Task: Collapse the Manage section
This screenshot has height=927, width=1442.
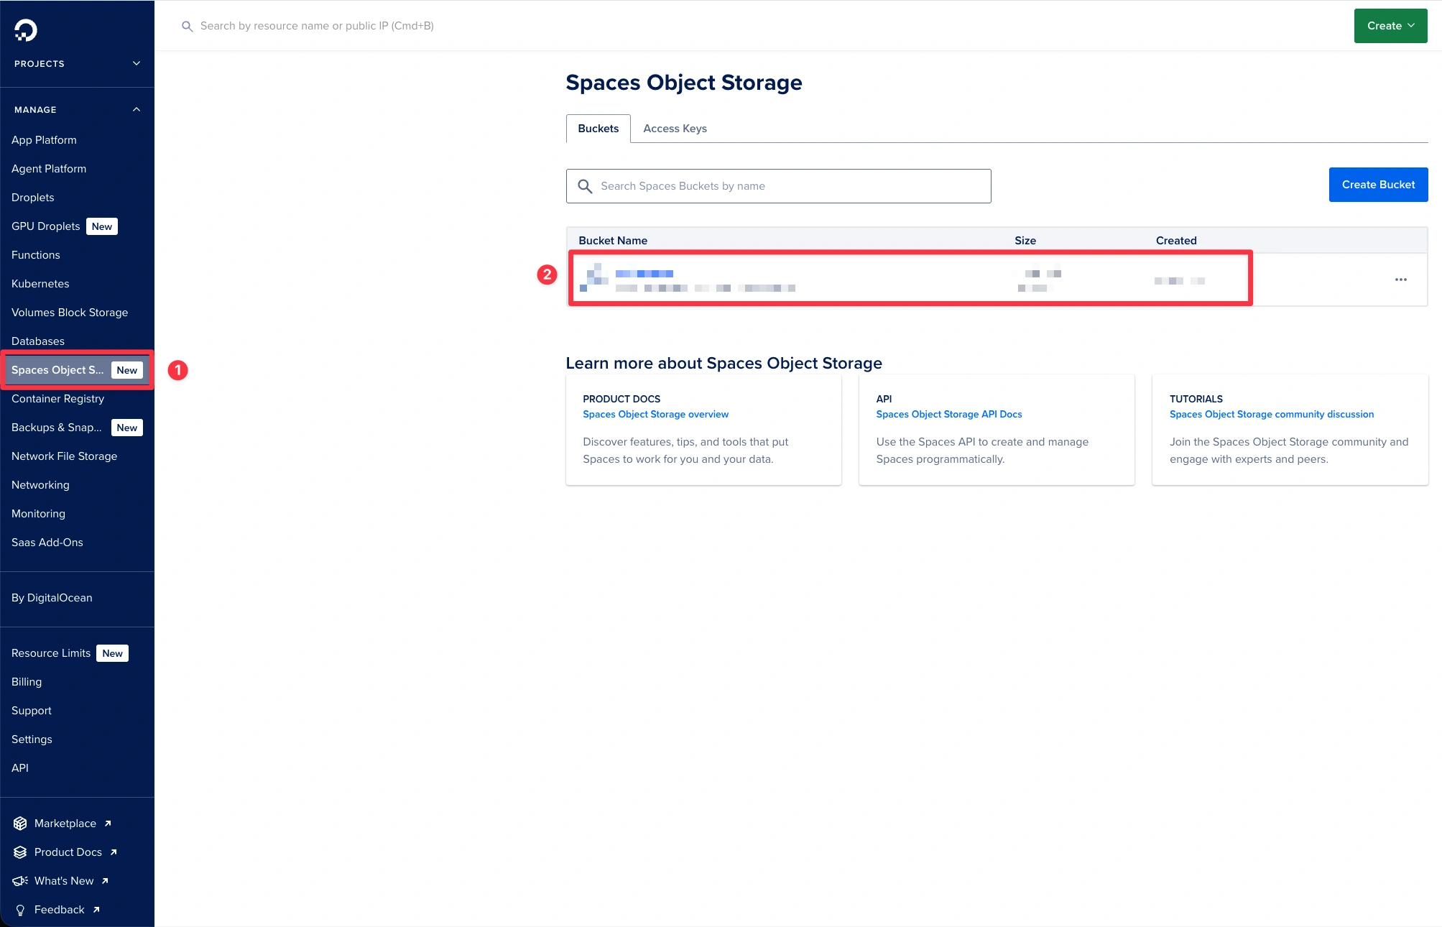Action: [136, 109]
